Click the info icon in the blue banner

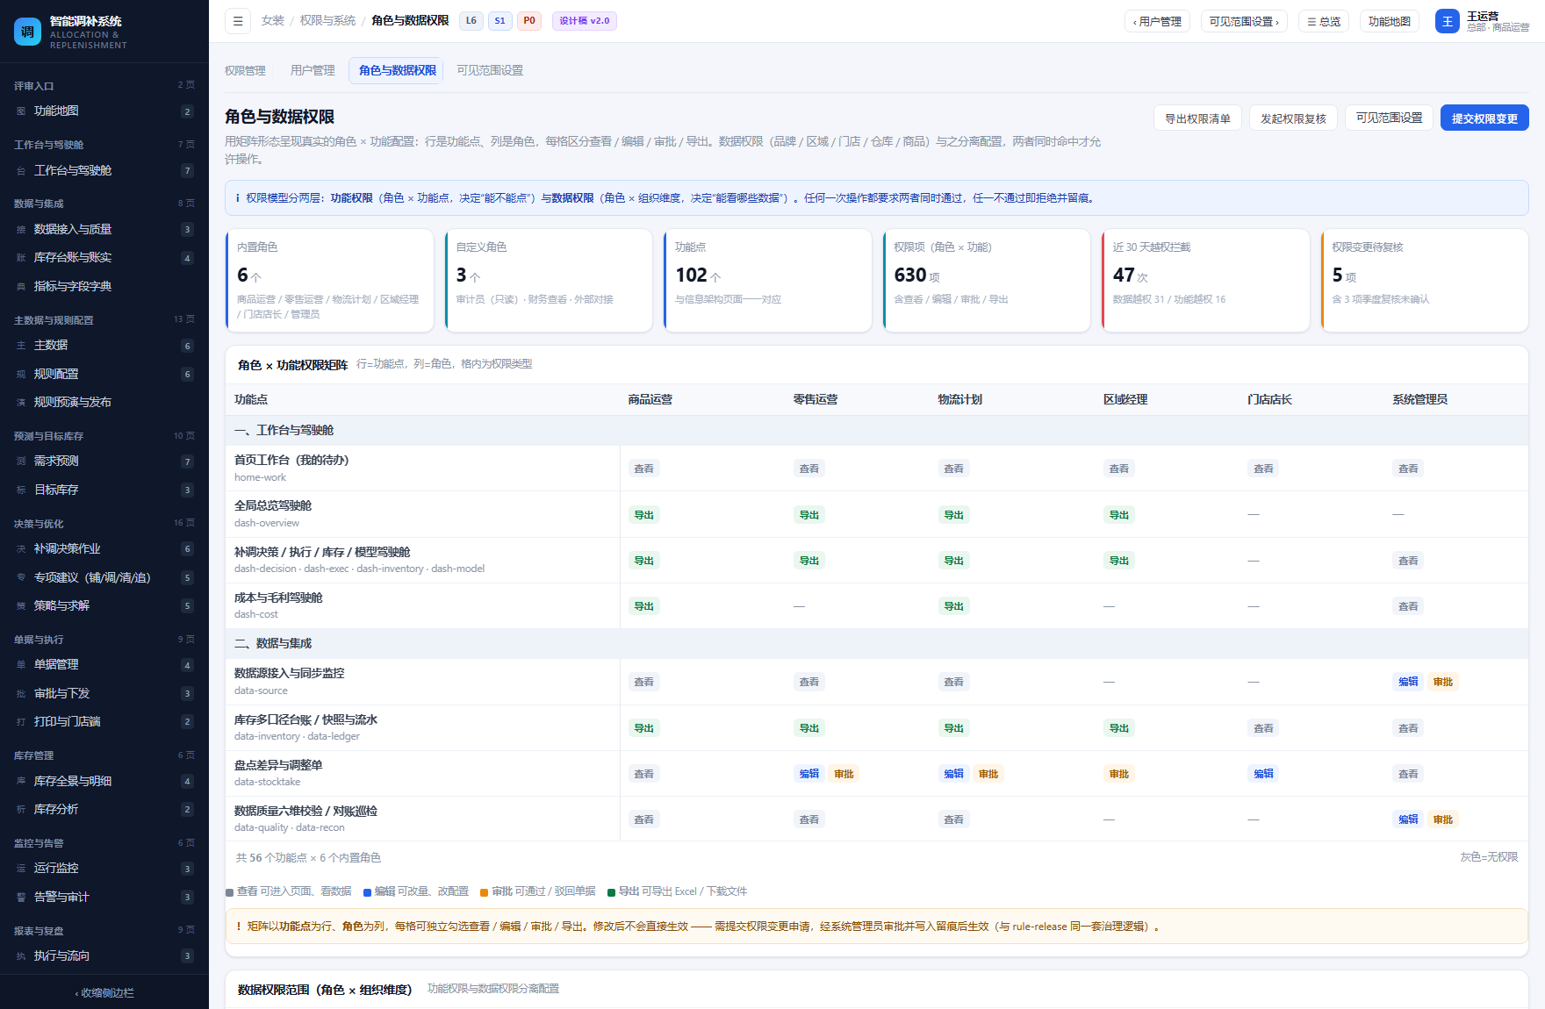click(x=237, y=198)
